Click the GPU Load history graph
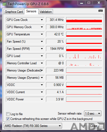The height and width of the screenshot is (132, 107). pos(84,56)
